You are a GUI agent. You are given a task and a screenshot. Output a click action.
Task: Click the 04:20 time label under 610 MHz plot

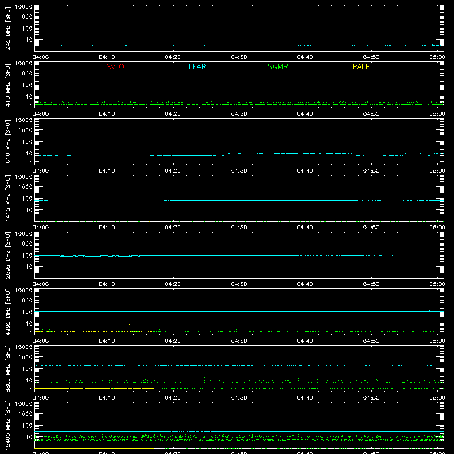(x=173, y=171)
